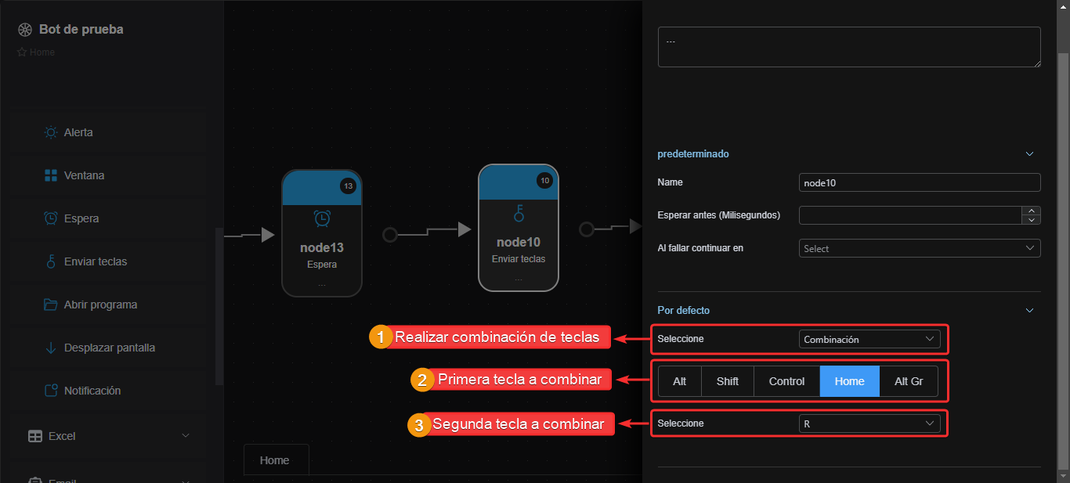
Task: Select the node10 Enviar teclas node
Action: [519, 227]
